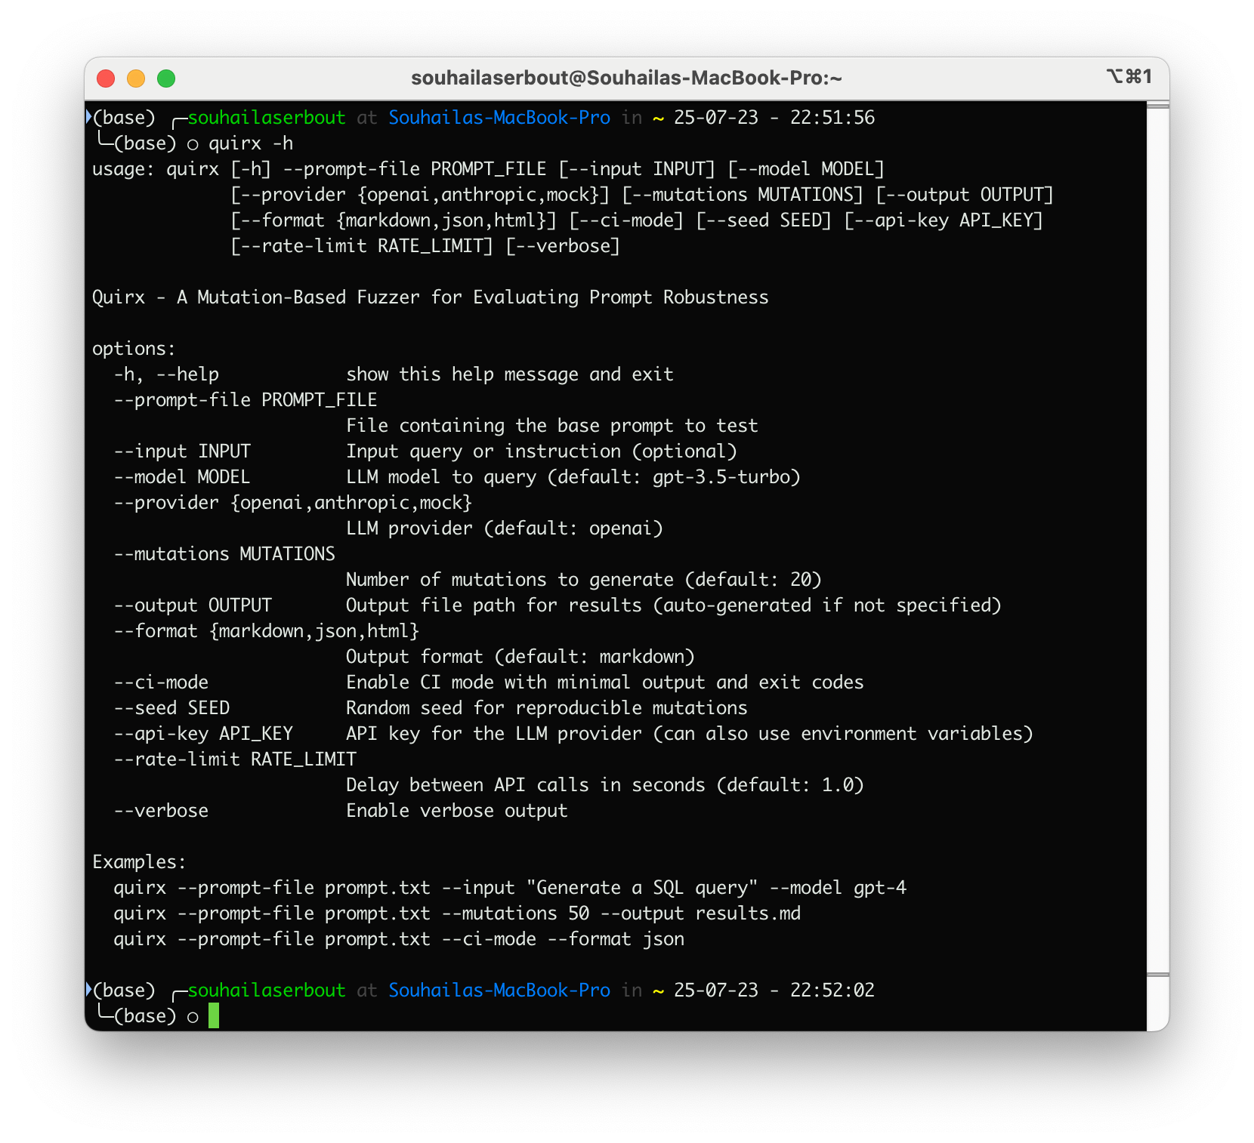Viewport: 1254px width, 1143px height.
Task: Click the timestamp 22:51:56
Action: pos(832,118)
